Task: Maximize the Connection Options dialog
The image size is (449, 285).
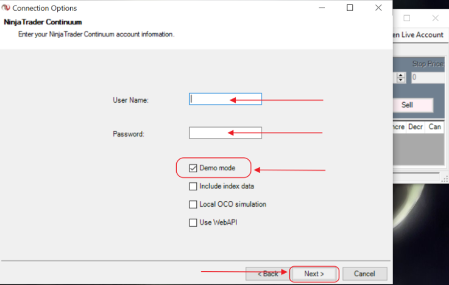Action: pyautogui.click(x=350, y=8)
